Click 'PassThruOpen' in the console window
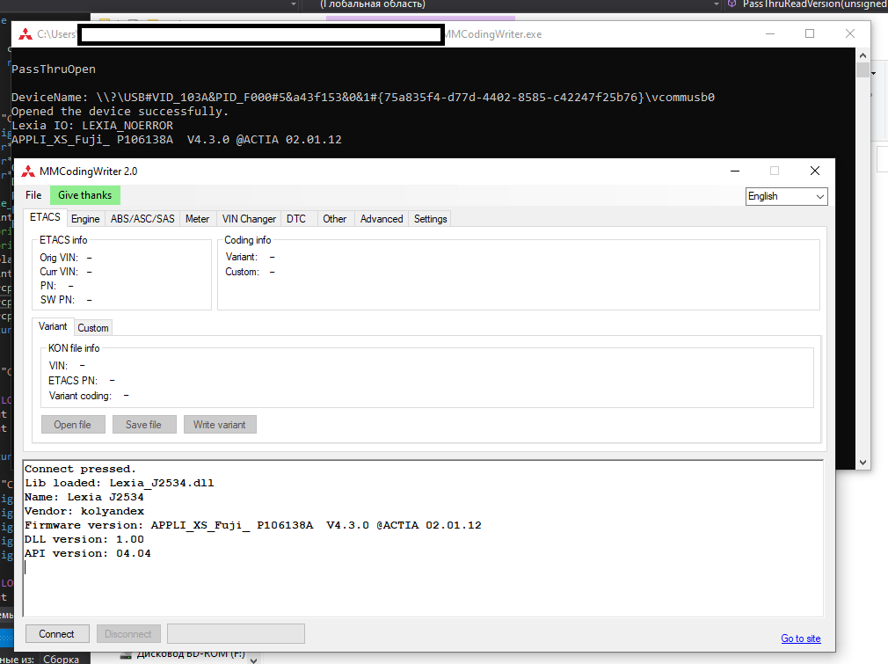This screenshot has width=888, height=664. [54, 69]
